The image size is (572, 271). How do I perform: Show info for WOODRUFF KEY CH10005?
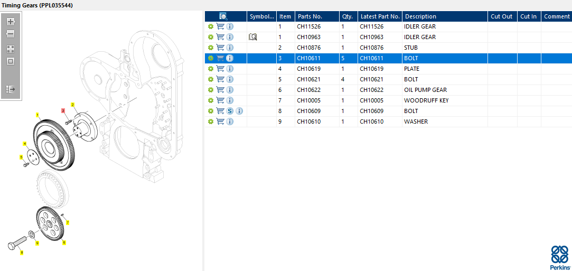coord(229,100)
